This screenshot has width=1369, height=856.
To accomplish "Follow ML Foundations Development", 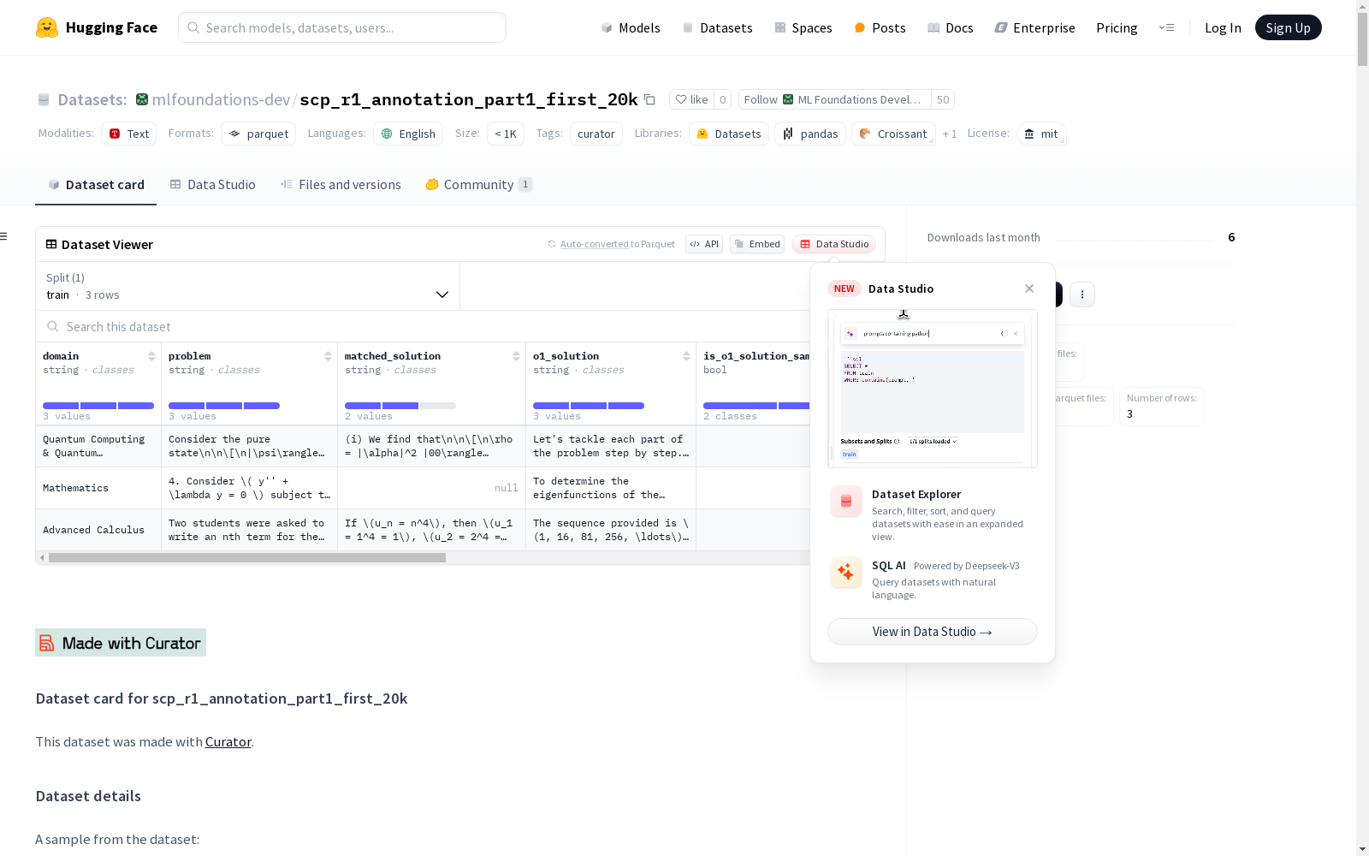I will pos(834,99).
